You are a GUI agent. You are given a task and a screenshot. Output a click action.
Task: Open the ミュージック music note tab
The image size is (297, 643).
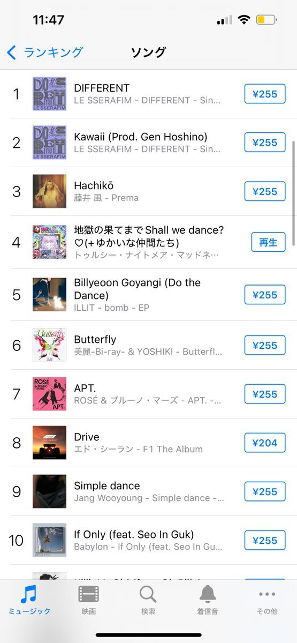(29, 600)
